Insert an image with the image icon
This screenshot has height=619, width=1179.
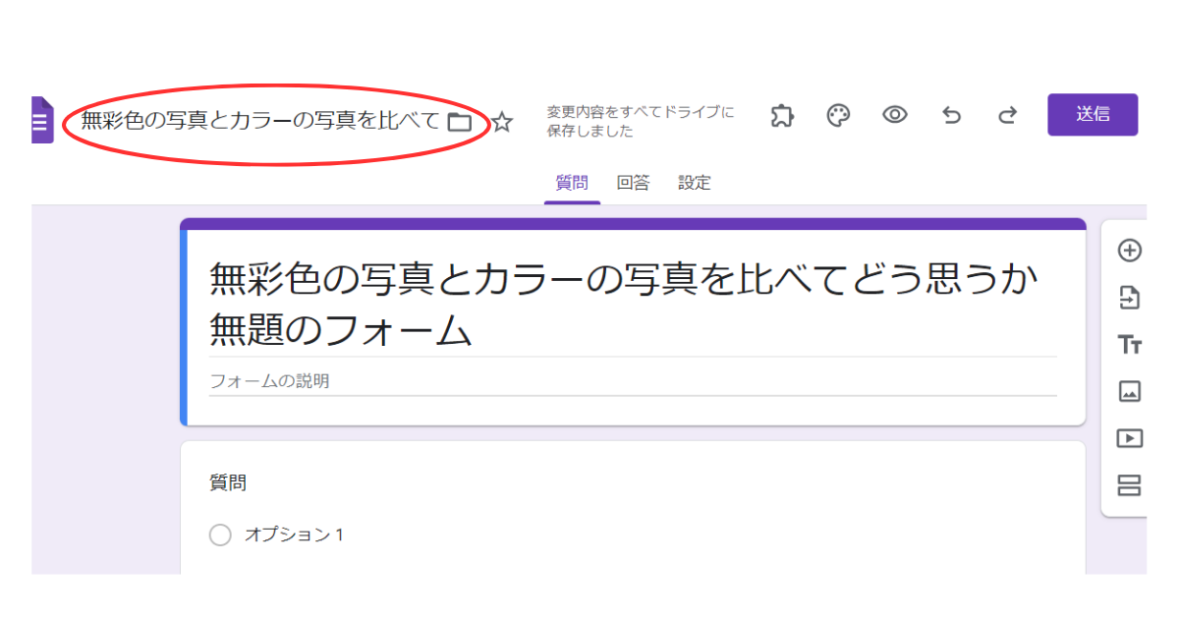point(1128,391)
